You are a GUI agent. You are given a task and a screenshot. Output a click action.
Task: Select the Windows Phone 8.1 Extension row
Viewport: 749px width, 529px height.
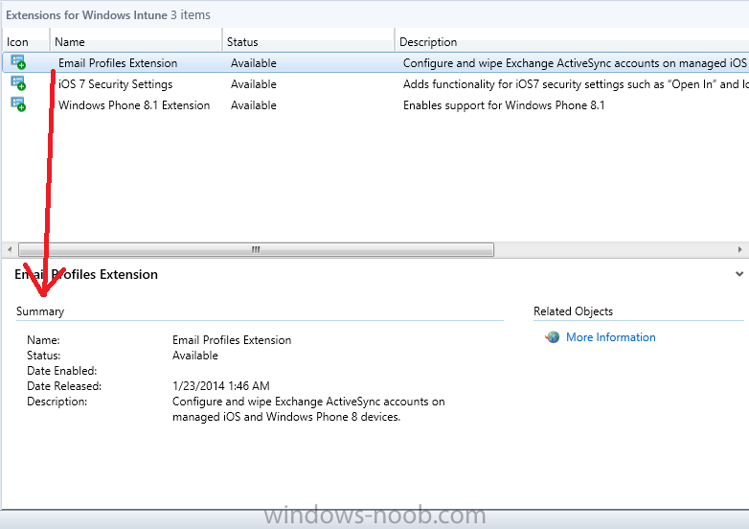point(375,105)
